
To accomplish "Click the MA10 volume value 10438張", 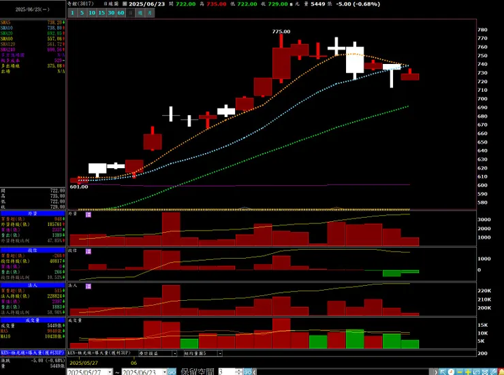I will (x=53, y=336).
